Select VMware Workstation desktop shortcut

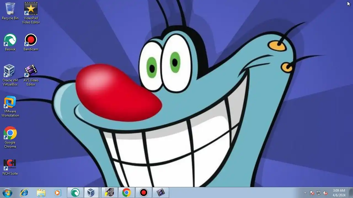[x=10, y=106]
